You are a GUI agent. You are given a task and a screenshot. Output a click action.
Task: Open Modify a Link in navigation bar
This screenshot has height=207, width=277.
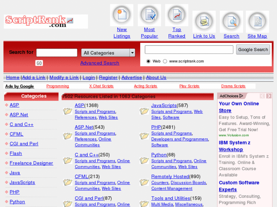tap(64, 77)
